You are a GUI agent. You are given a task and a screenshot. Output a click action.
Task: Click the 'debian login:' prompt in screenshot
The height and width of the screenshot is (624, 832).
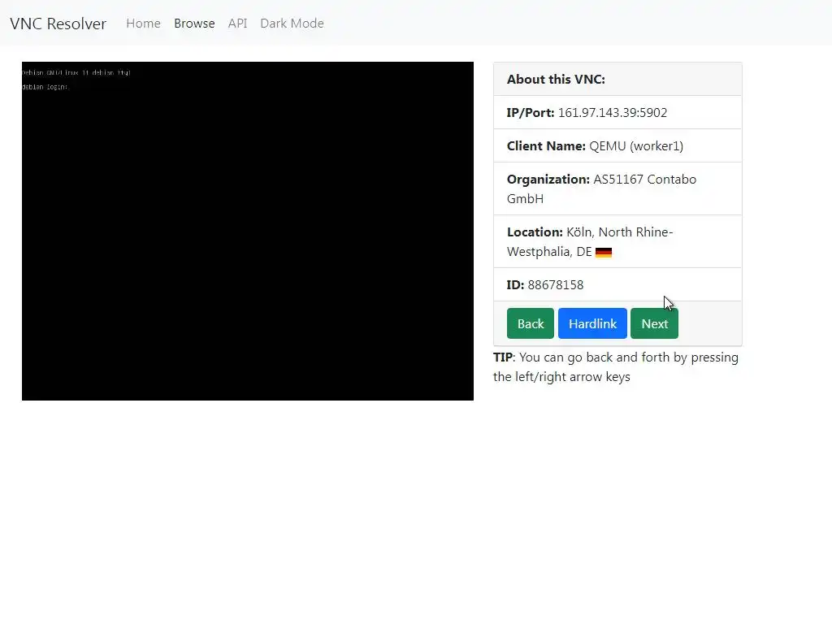pos(45,87)
